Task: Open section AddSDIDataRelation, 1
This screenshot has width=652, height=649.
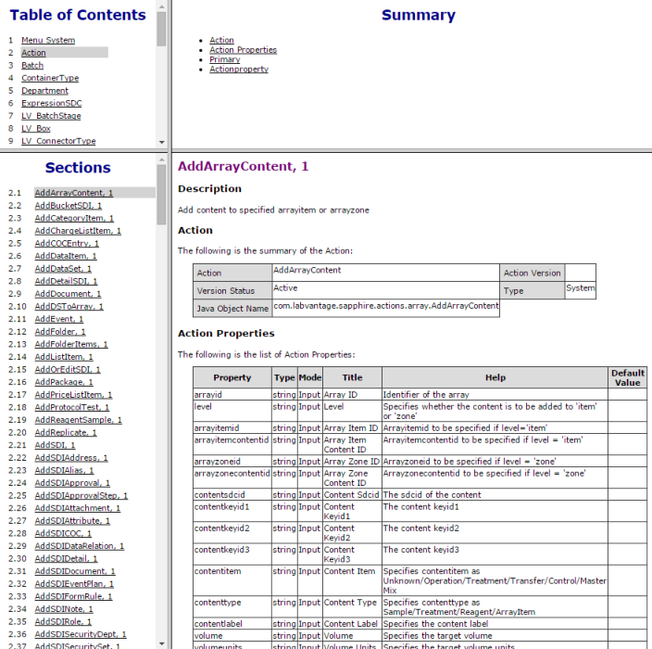Action: click(x=80, y=546)
